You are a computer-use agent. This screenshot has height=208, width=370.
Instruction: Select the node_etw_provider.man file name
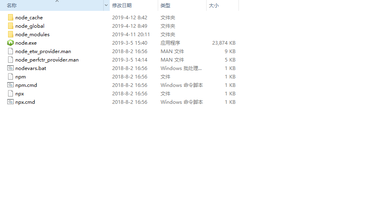click(43, 51)
